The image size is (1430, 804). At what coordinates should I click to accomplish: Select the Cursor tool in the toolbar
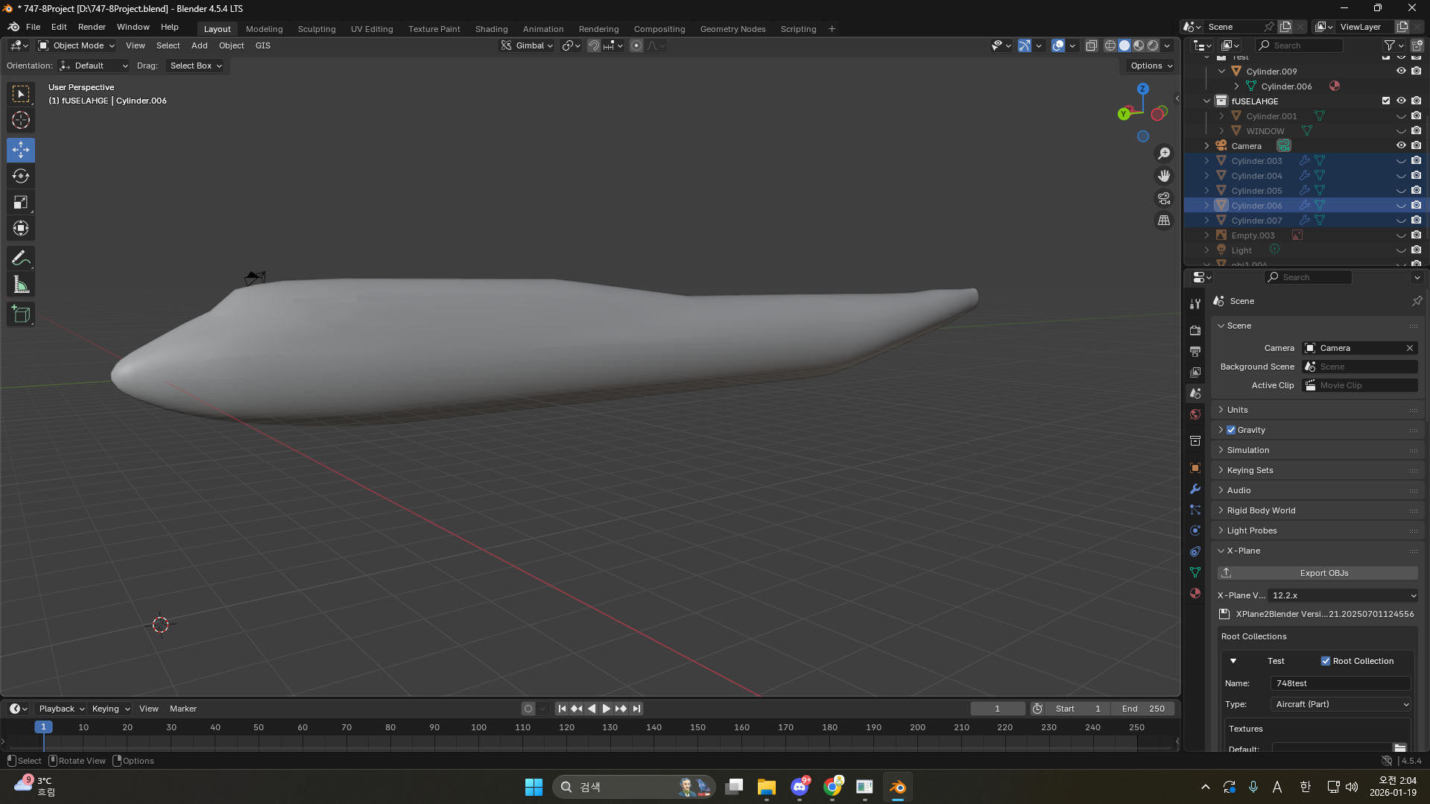(x=21, y=120)
